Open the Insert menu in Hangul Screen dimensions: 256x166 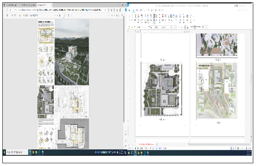click(141, 10)
